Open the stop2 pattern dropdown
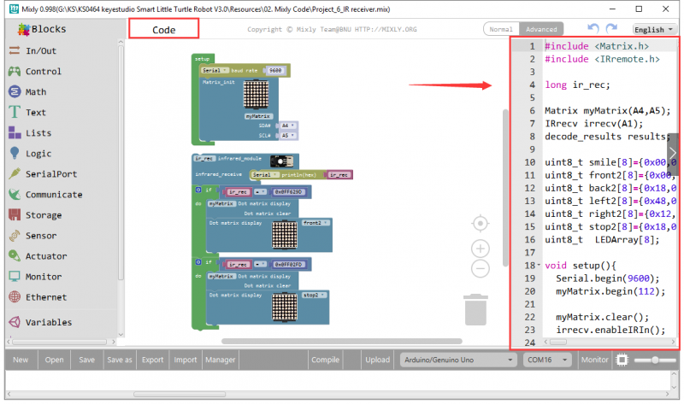This screenshot has height=404, width=684. pyautogui.click(x=314, y=295)
